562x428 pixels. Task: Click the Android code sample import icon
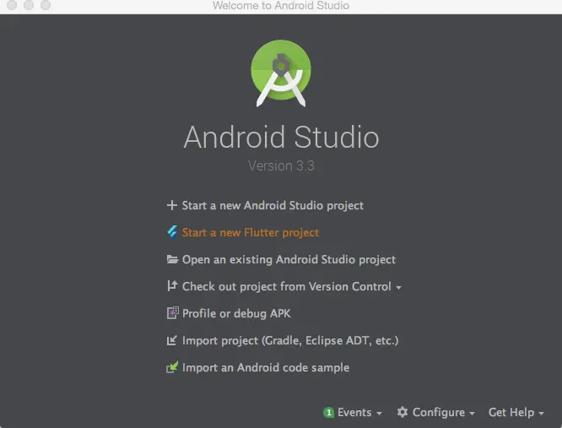(x=172, y=367)
